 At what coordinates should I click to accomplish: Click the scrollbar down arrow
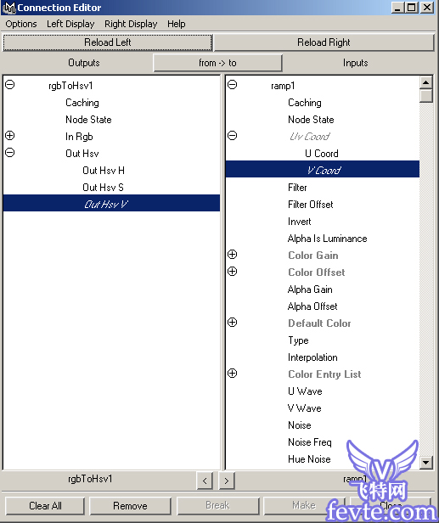[426, 462]
